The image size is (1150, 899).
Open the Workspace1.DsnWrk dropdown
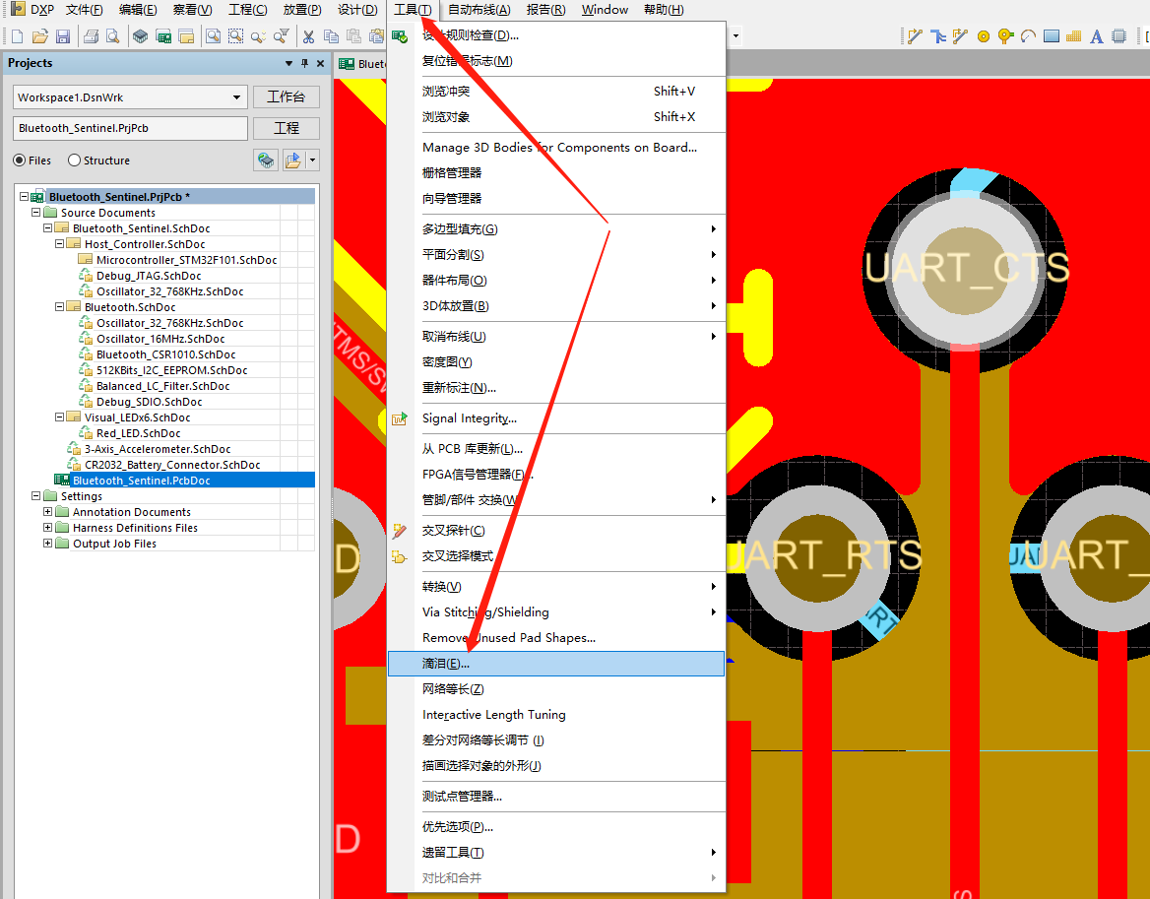pyautogui.click(x=237, y=97)
